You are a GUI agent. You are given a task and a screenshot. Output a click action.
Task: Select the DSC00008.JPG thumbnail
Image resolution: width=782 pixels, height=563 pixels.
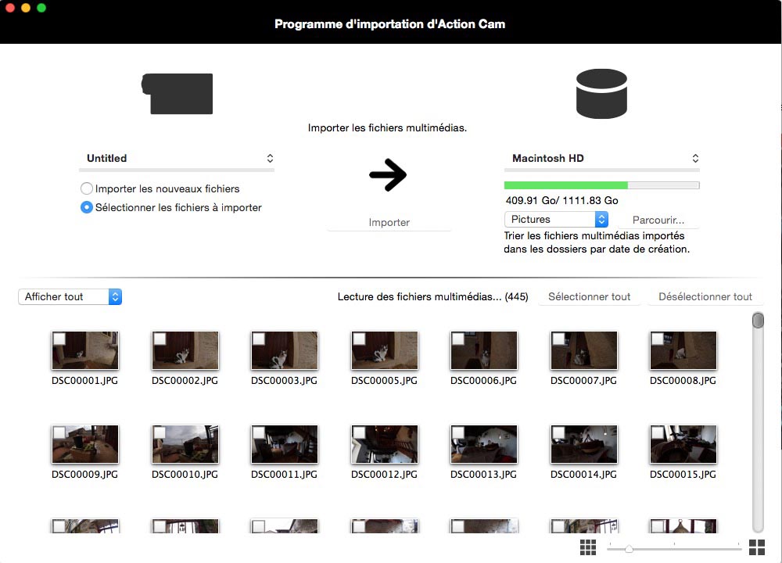point(683,350)
